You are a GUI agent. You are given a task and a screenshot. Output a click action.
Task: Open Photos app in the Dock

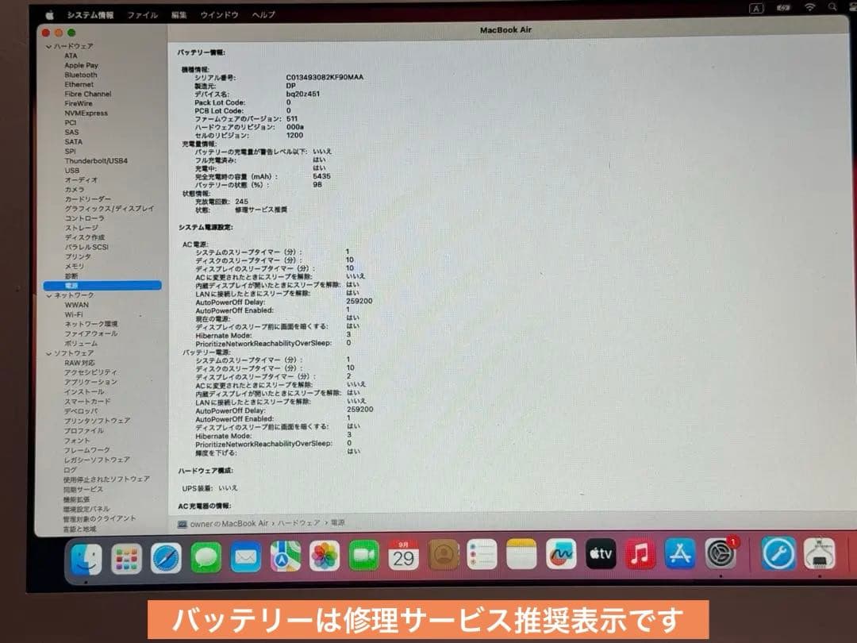325,556
